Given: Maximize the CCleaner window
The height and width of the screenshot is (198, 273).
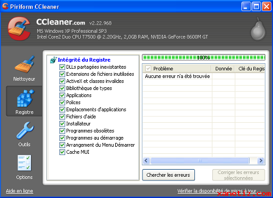Looking at the screenshot, I should [256, 7].
